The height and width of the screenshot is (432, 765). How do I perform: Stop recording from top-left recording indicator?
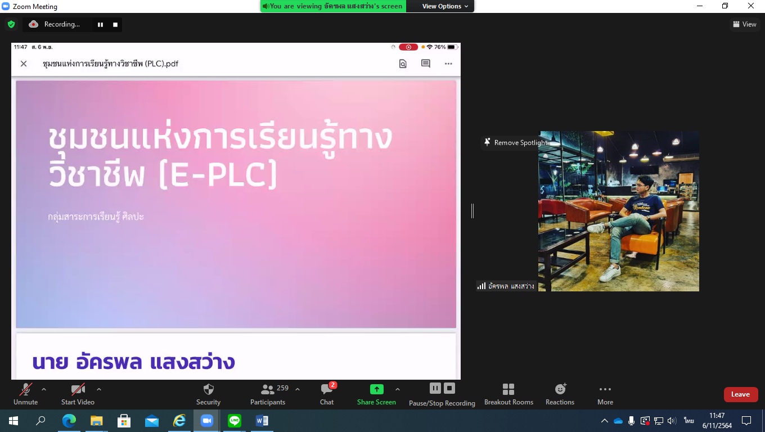115,24
